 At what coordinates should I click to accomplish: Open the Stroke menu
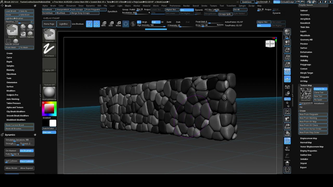pos(204,6)
